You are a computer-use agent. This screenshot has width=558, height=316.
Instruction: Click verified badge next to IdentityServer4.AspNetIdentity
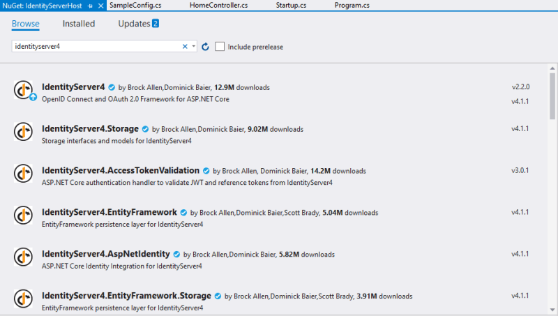[x=176, y=254]
